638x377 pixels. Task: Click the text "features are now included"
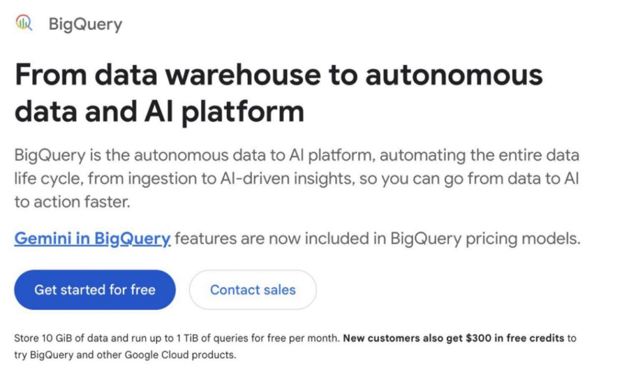[x=249, y=238]
